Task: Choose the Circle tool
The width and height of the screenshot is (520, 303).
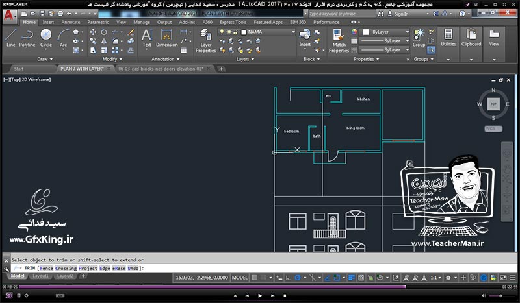Action: tap(45, 38)
